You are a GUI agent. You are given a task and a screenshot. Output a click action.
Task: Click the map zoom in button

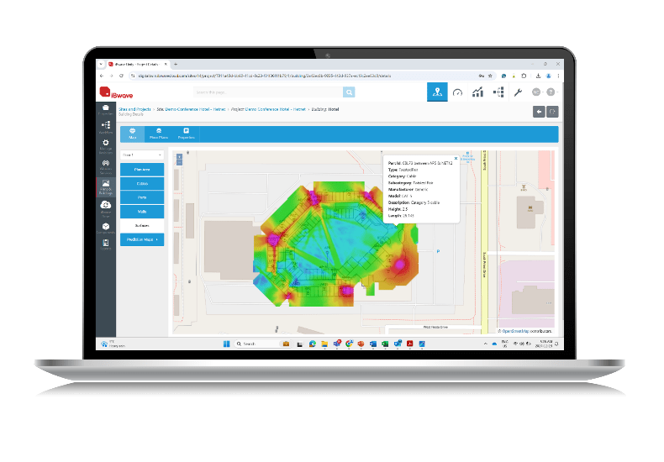click(179, 156)
